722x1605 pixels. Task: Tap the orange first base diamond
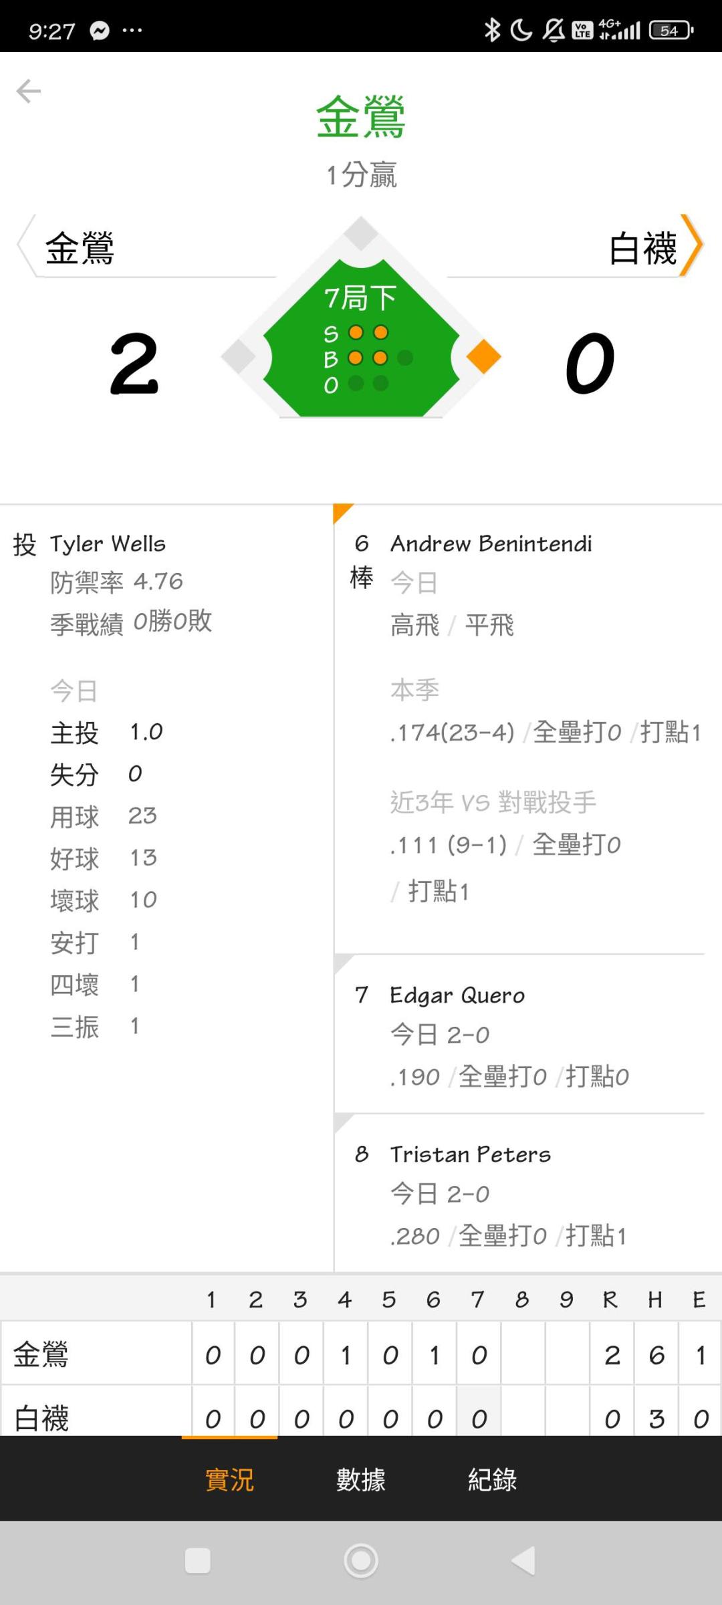[x=483, y=356]
